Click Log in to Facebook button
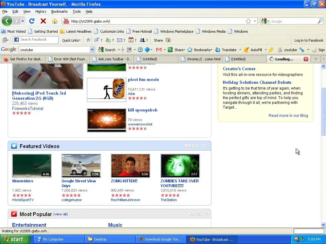The width and height of the screenshot is (326, 244). 309,40
